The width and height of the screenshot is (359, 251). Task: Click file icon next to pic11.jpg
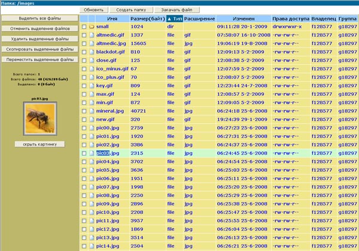tap(92, 220)
